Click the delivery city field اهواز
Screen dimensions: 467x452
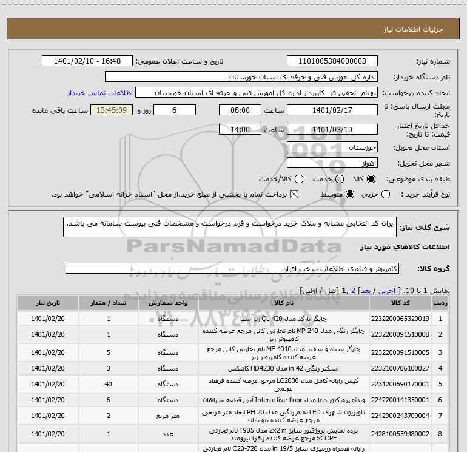(332, 163)
